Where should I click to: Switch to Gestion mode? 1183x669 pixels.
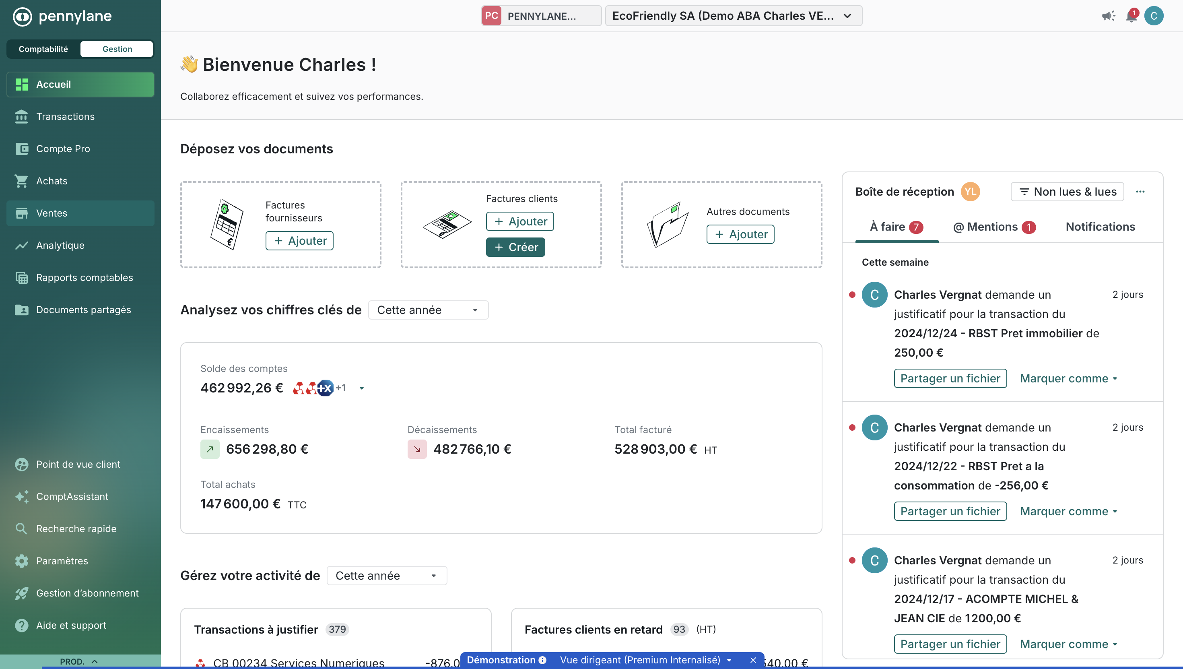117,49
